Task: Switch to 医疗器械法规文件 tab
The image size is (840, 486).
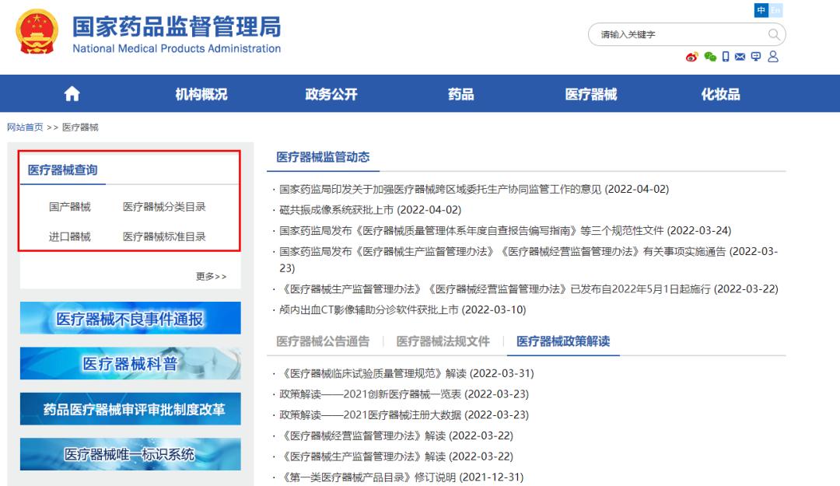Action: pyautogui.click(x=443, y=341)
